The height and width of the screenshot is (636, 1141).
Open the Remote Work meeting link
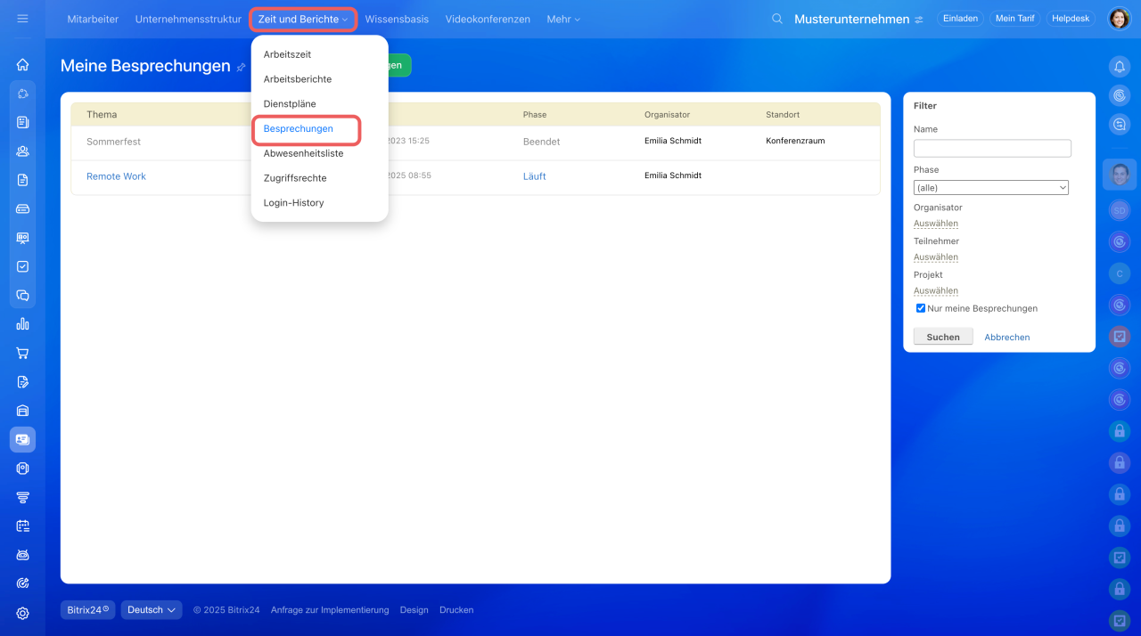pos(116,176)
